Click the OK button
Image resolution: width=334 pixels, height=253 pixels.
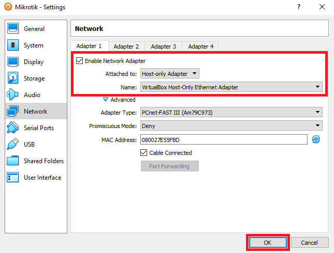pos(268,242)
